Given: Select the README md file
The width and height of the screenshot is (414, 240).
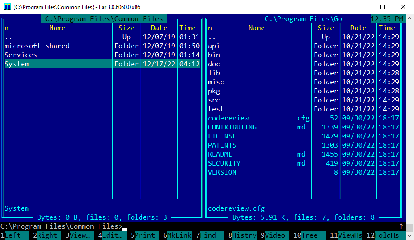Looking at the screenshot, I should coord(303,154).
